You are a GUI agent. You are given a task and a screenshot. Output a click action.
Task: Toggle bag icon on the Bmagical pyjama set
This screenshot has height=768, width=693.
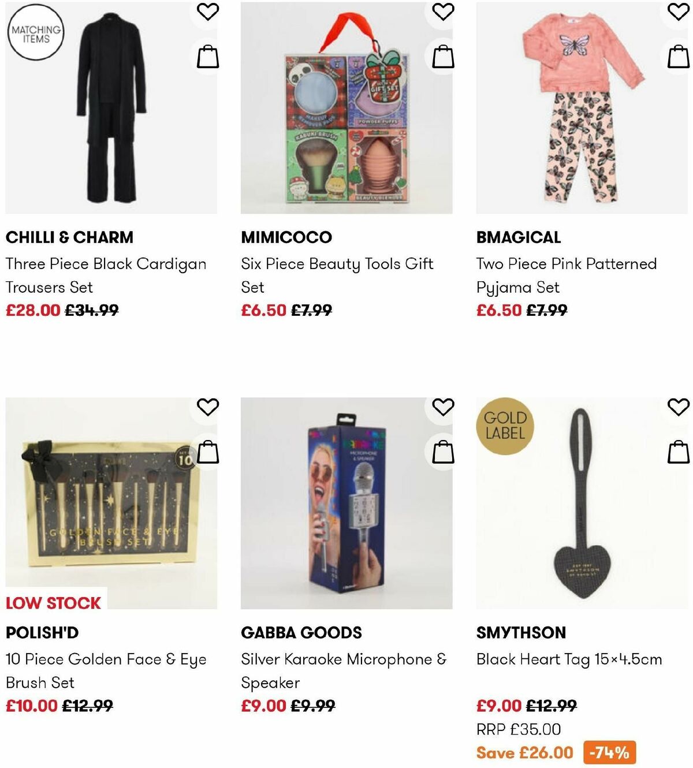(x=677, y=56)
